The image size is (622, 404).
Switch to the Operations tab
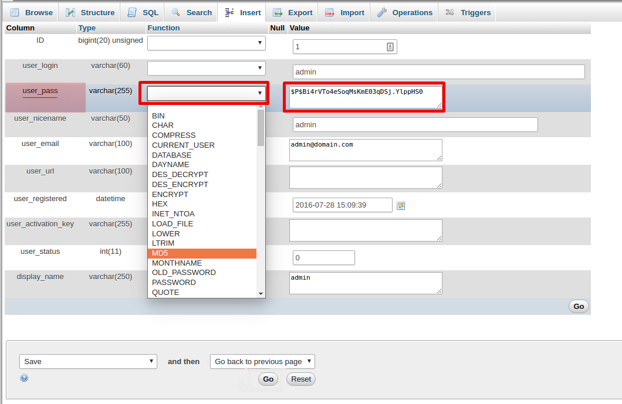[404, 13]
